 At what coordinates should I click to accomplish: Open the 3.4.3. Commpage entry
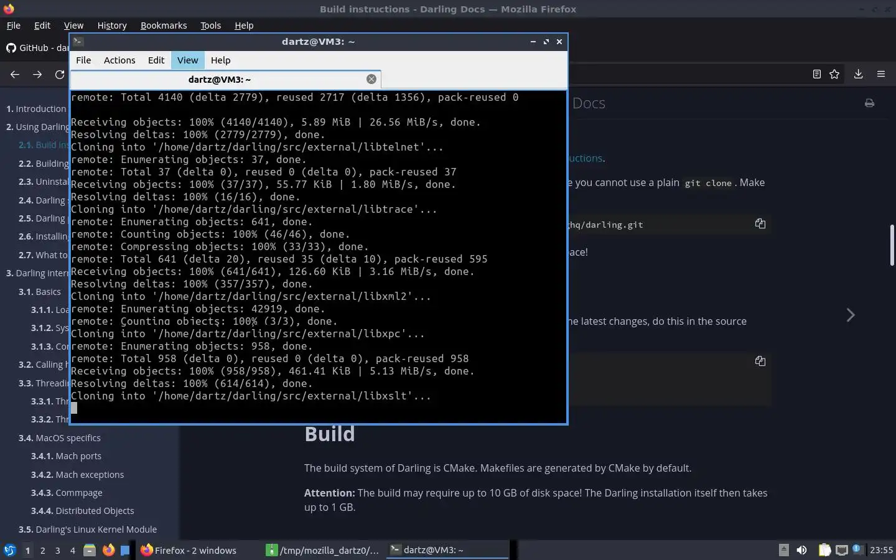pyautogui.click(x=67, y=493)
